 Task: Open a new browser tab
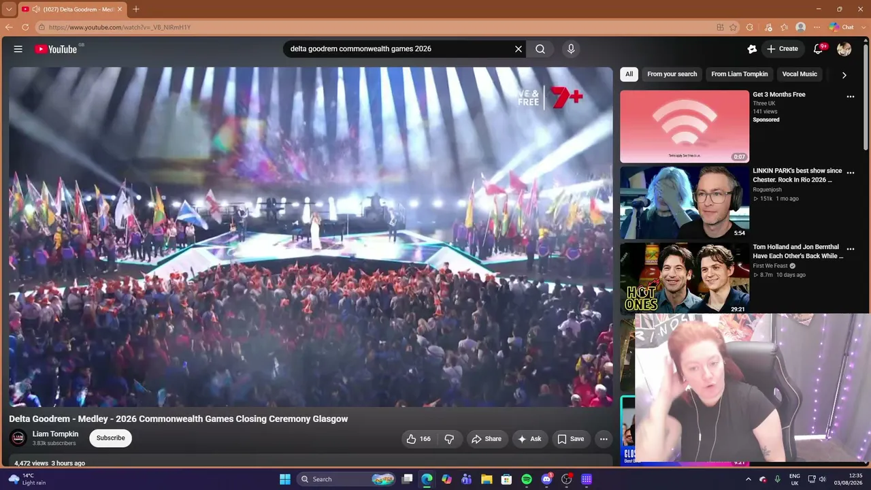coord(136,10)
